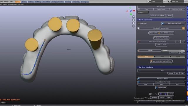Image resolution: width=188 pixels, height=106 pixels.
Task: Toggle the Hybrid visibility button
Action: click(x=177, y=57)
